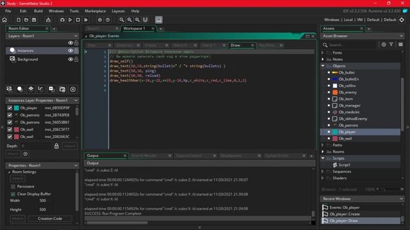Image resolution: width=410 pixels, height=230 pixels.
Task: Collapse the Properties - Room1 panel chevron
Action: (x=76, y=165)
